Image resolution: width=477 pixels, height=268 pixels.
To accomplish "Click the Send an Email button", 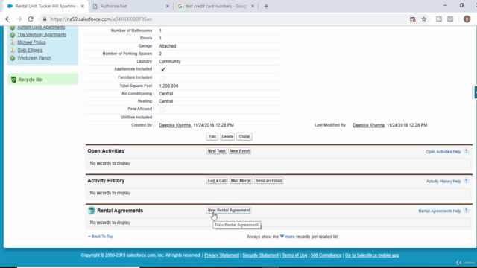I will point(268,180).
